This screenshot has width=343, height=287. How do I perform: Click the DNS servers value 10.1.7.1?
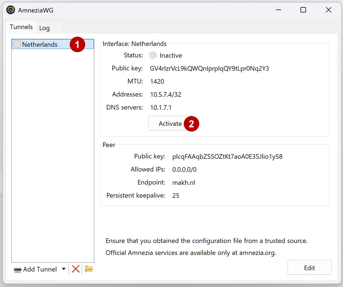pyautogui.click(x=161, y=107)
